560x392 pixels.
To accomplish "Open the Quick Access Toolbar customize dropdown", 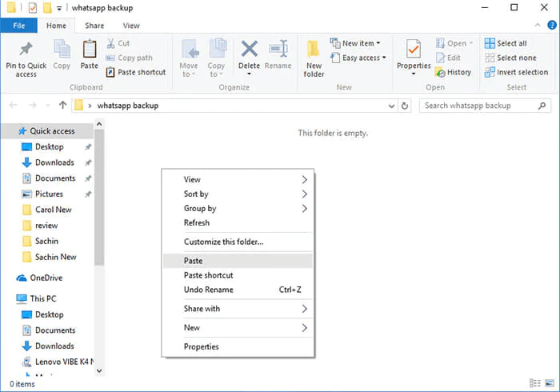I will [59, 8].
